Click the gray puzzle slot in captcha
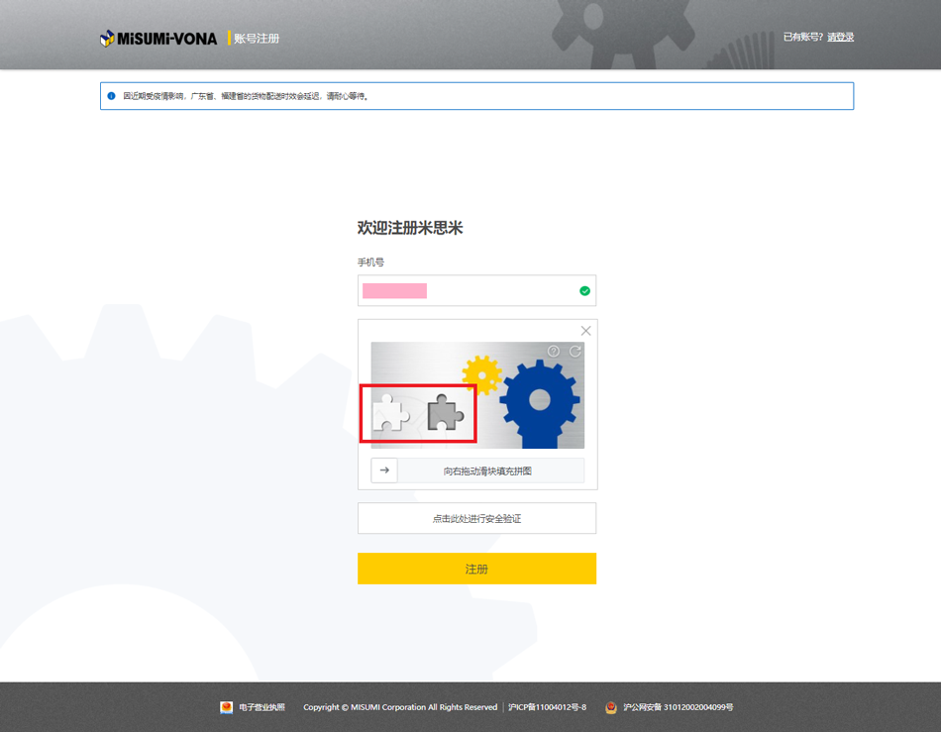The width and height of the screenshot is (941, 732). coord(445,413)
